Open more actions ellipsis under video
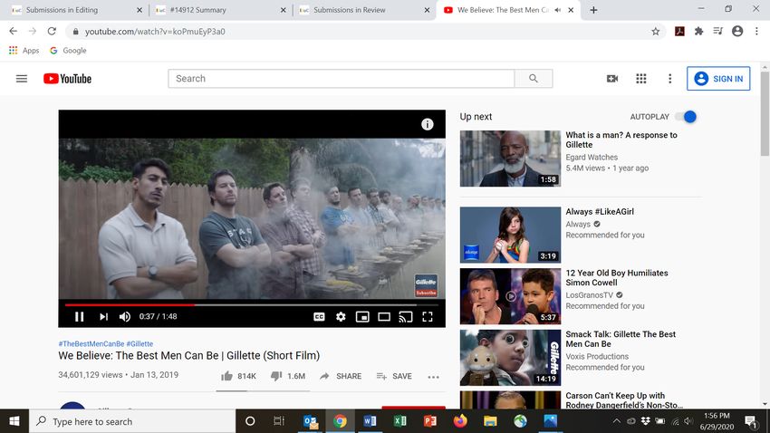Screen dimensions: 770x433 (433, 377)
